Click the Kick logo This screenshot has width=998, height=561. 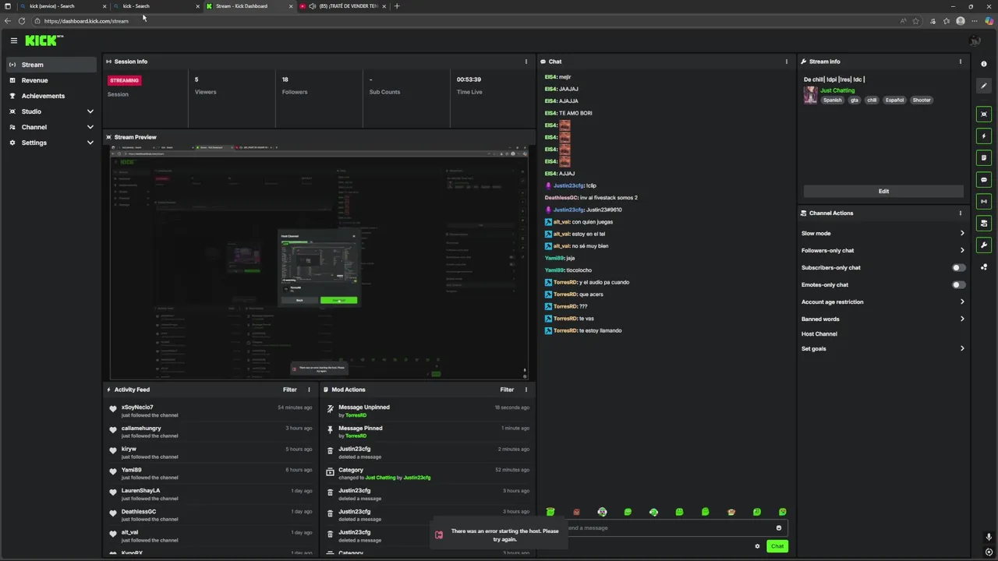[x=43, y=41]
